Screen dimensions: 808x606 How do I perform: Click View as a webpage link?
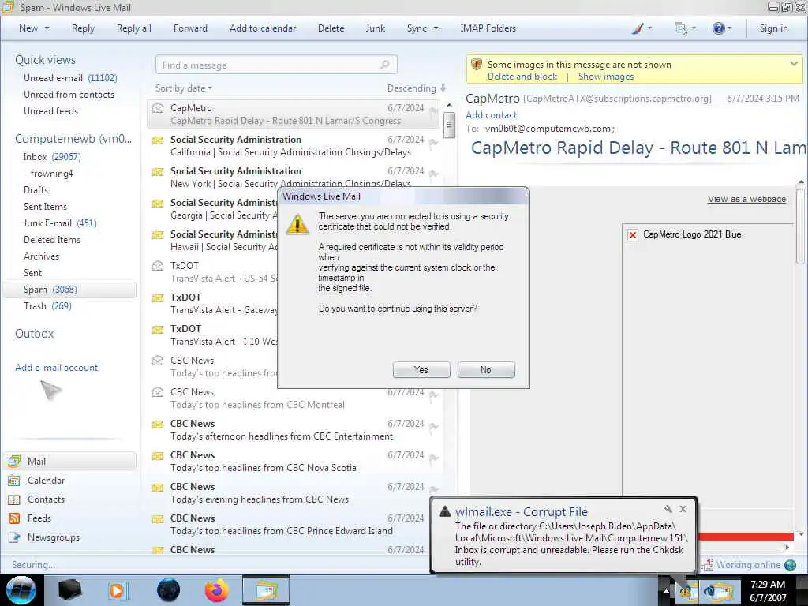click(746, 199)
